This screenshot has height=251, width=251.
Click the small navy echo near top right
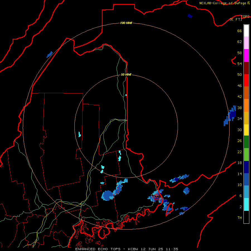point(190,16)
